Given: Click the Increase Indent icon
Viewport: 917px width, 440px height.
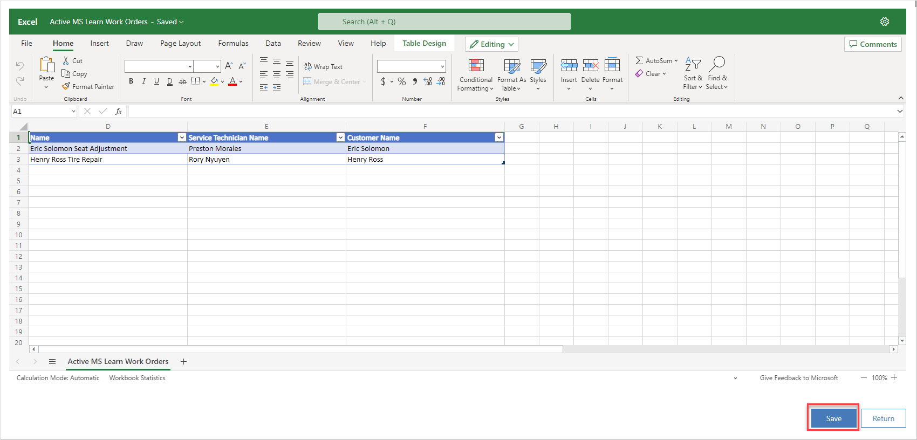Looking at the screenshot, I should point(277,87).
